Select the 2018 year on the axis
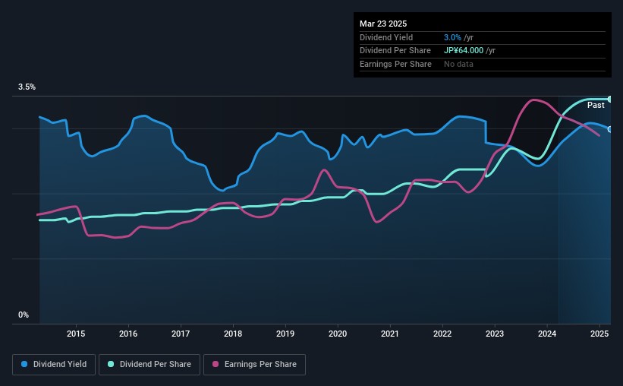The width and height of the screenshot is (623, 386). [233, 334]
